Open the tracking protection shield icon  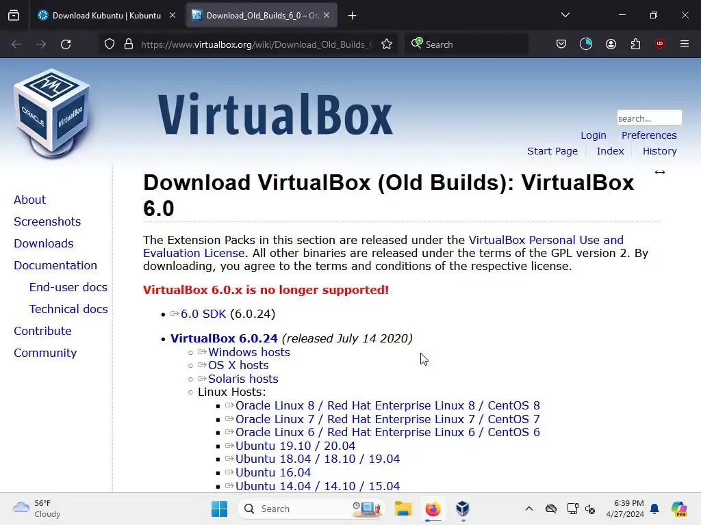110,44
